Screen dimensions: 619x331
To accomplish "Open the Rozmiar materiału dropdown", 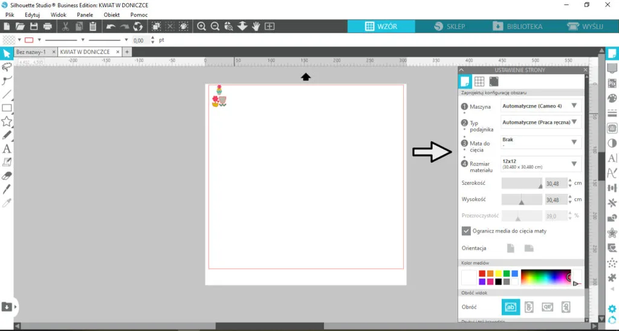I will coord(541,164).
